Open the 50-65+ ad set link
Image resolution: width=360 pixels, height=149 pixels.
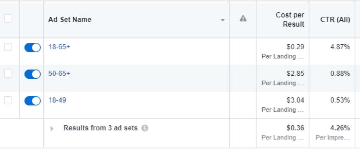pos(59,73)
